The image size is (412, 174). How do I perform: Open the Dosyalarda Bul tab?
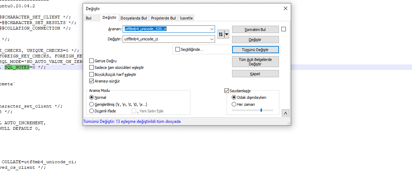134,18
